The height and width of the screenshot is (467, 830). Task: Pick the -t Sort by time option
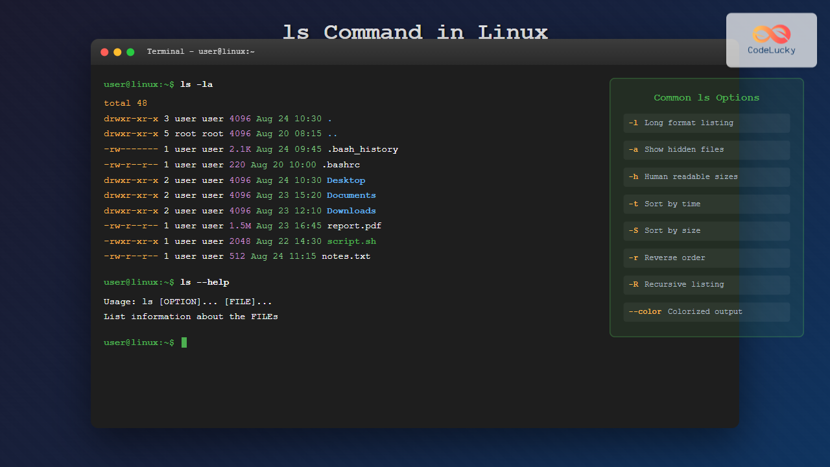click(706, 204)
